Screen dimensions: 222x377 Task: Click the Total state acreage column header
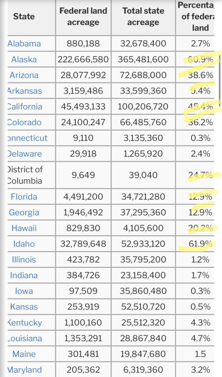143,17
